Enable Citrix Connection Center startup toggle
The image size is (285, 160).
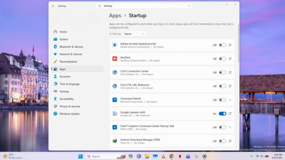(222, 72)
